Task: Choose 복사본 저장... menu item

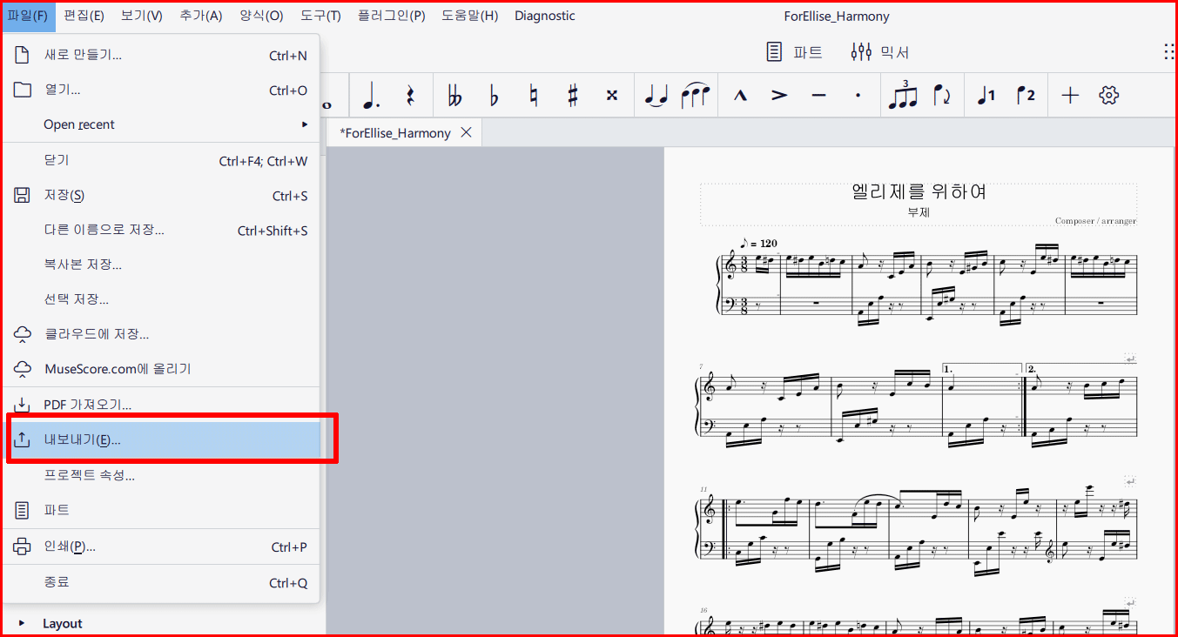Action: coord(161,265)
